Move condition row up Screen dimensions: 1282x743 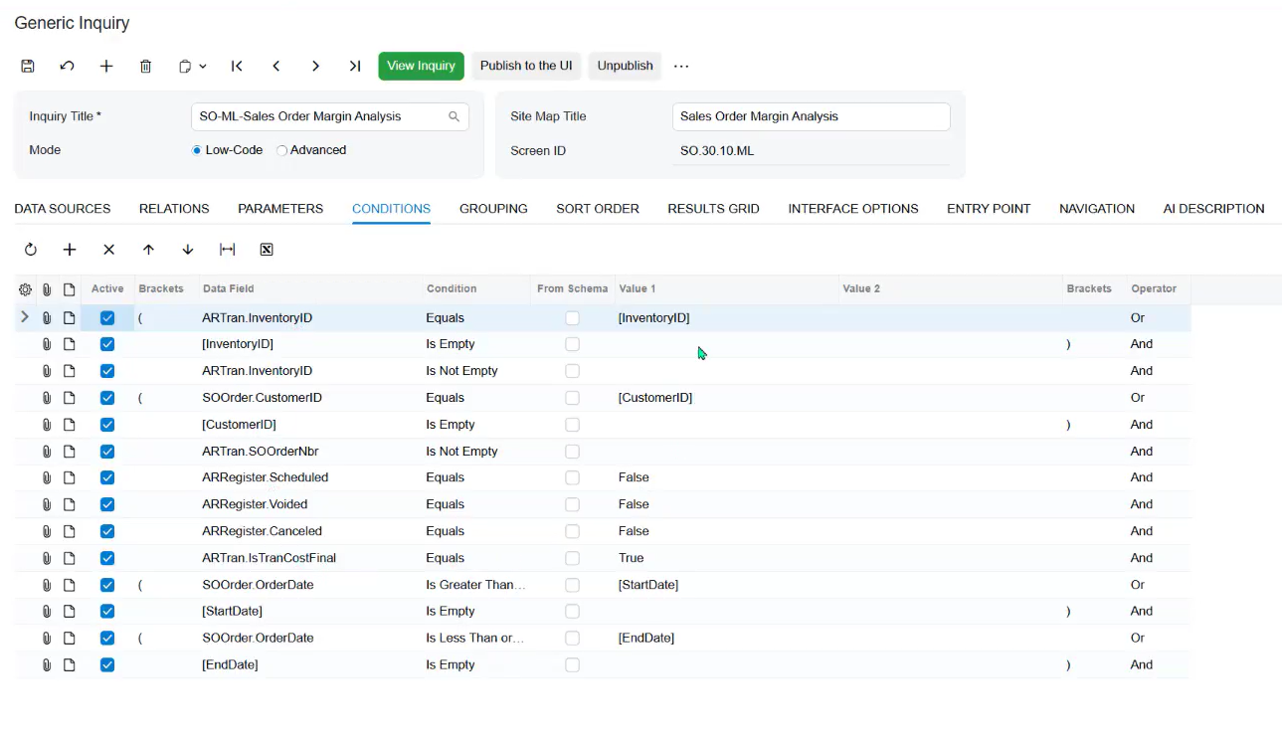click(x=148, y=250)
